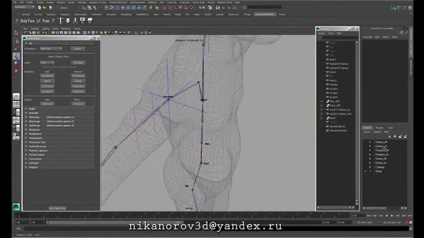Viewport: 424px width, 238px height.
Task: Click the skull face shelf icon
Action: pyautogui.click(x=68, y=20)
